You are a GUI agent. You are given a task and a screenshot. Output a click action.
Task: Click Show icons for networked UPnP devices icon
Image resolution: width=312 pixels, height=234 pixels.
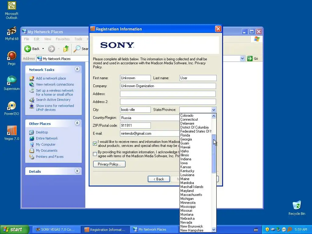point(32,106)
